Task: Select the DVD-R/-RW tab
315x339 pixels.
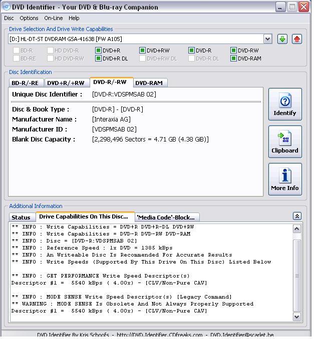Action: (111, 82)
